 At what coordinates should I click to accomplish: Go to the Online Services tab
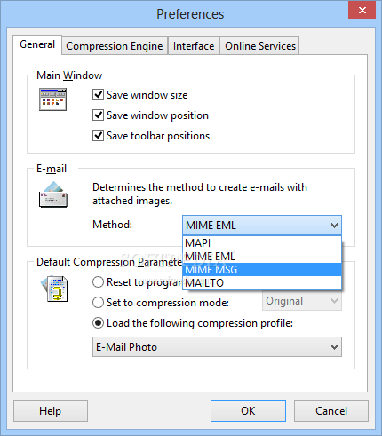260,46
